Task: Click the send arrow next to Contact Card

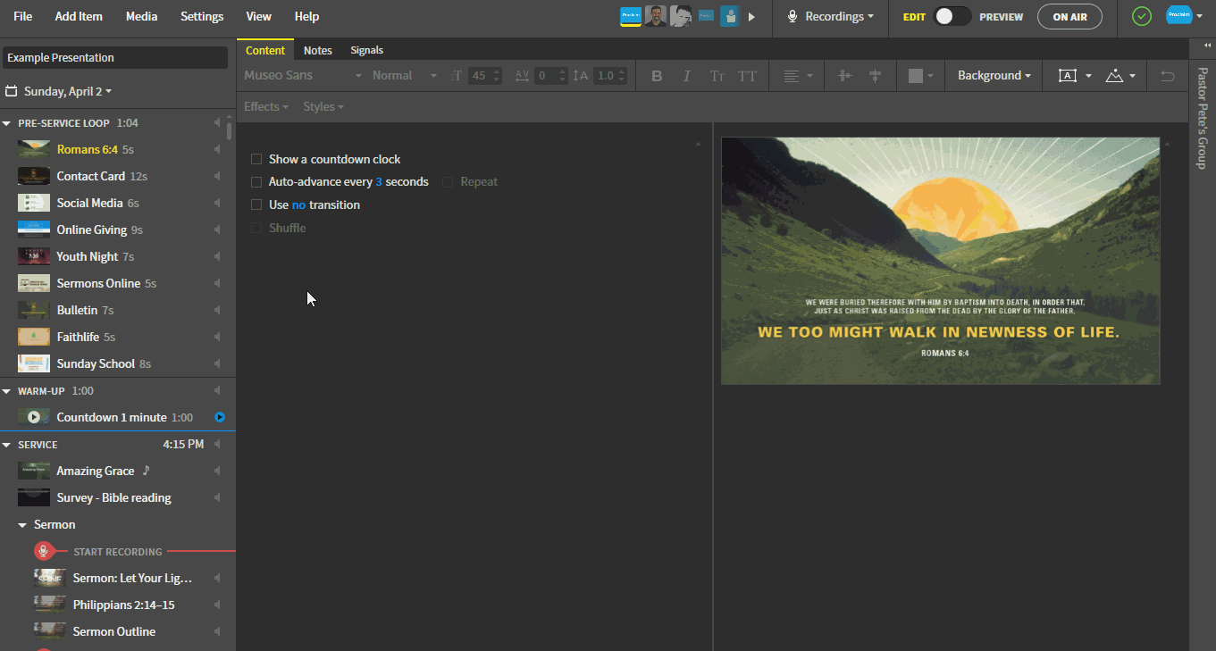Action: click(217, 176)
